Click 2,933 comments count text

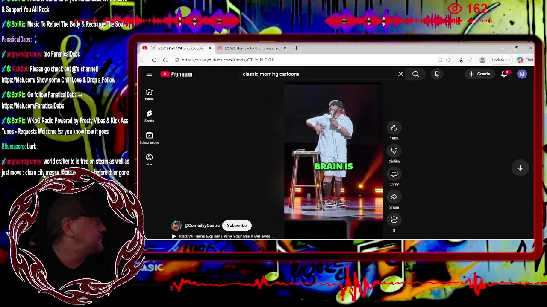(394, 185)
